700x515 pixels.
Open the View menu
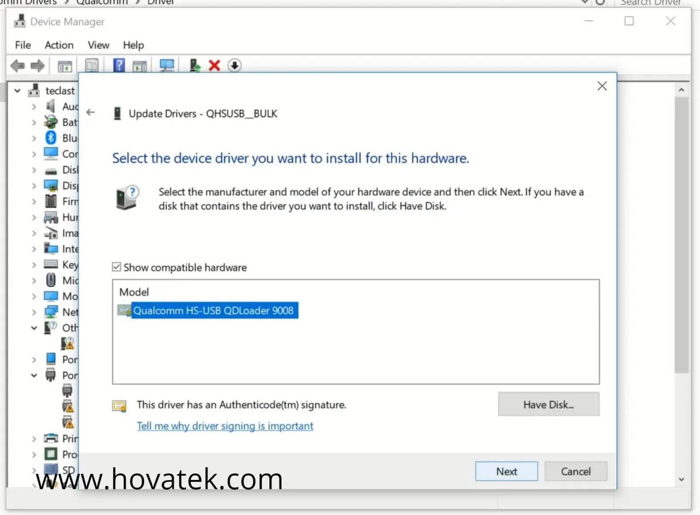(98, 45)
